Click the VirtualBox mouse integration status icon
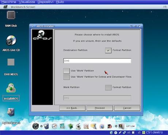Screen dimensions: 168x135 (x=139, y=132)
